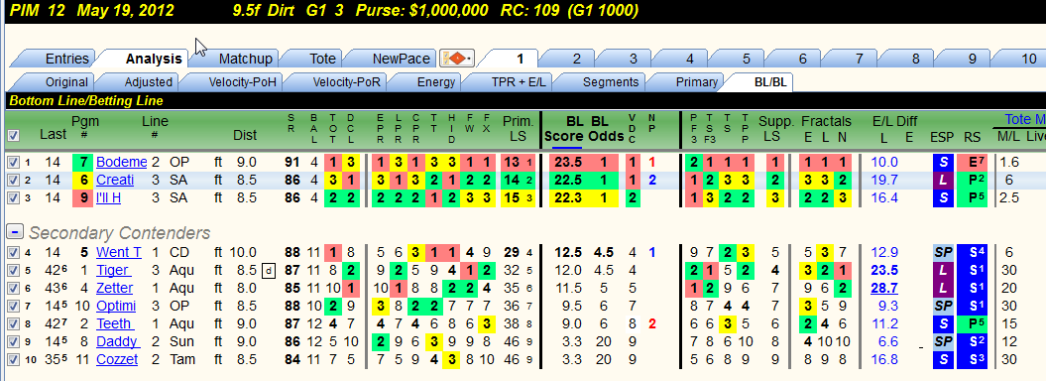Screen dimensions: 1046x381
Task: Open the Original sub-tab
Action: pos(66,82)
